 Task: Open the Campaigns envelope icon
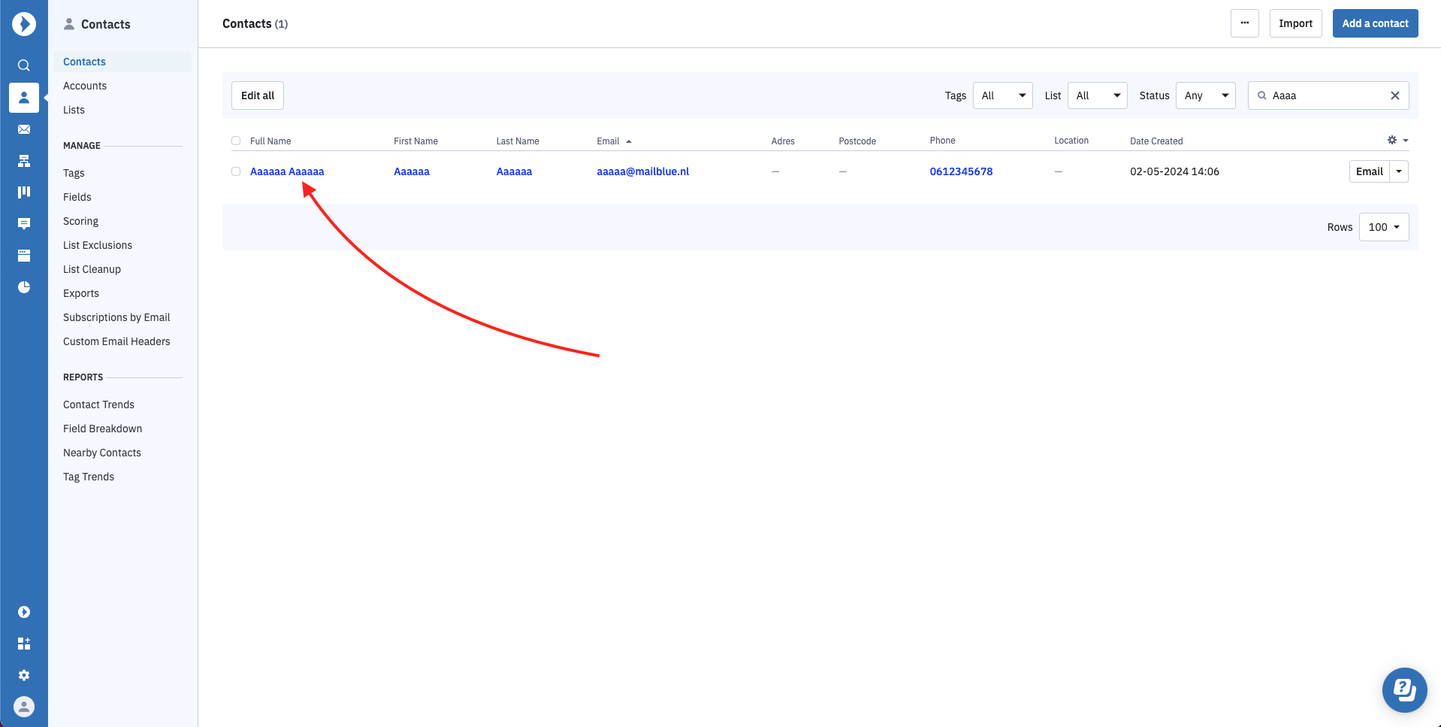[24, 129]
